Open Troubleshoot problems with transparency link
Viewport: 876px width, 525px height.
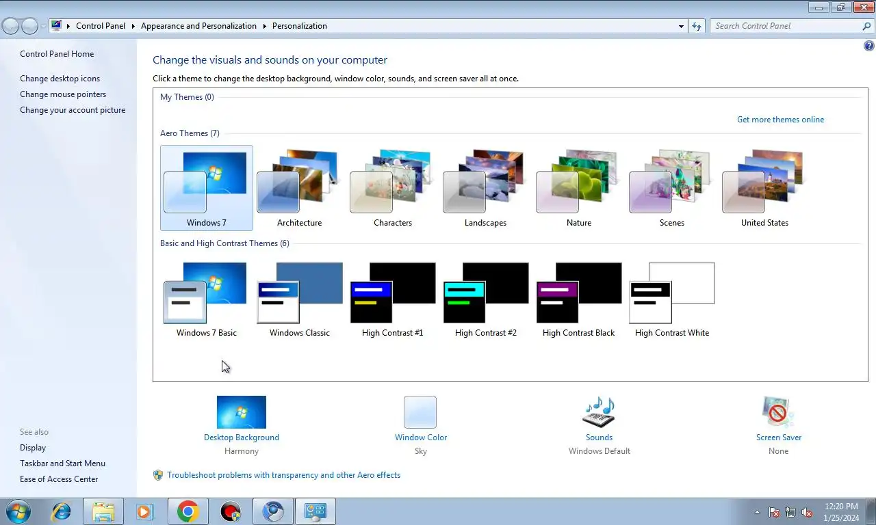(x=283, y=475)
